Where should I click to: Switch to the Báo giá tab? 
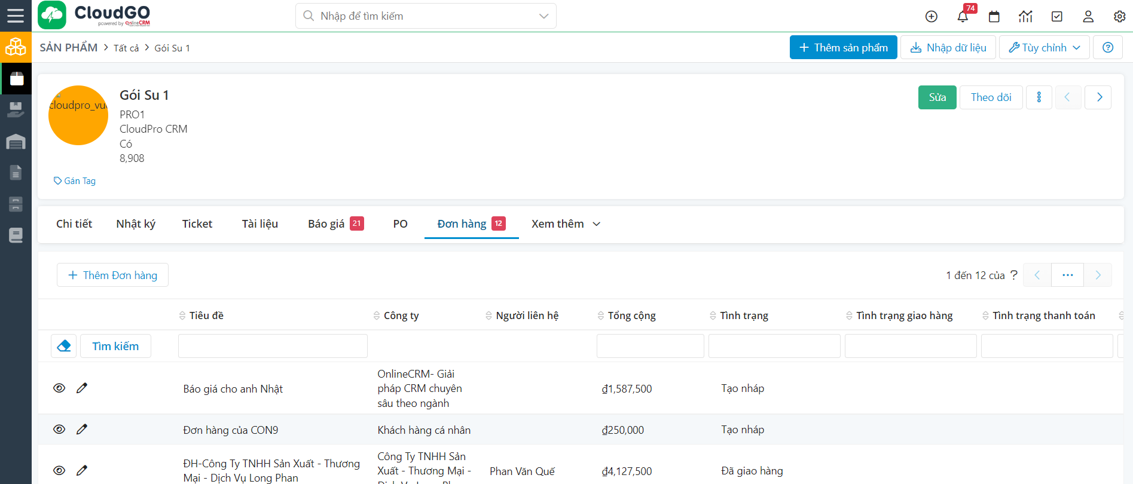335,223
